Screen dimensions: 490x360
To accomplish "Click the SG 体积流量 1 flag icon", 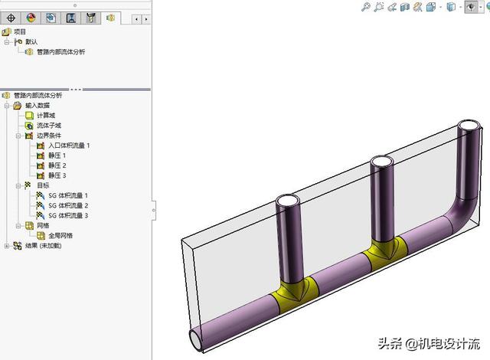I will (41, 195).
